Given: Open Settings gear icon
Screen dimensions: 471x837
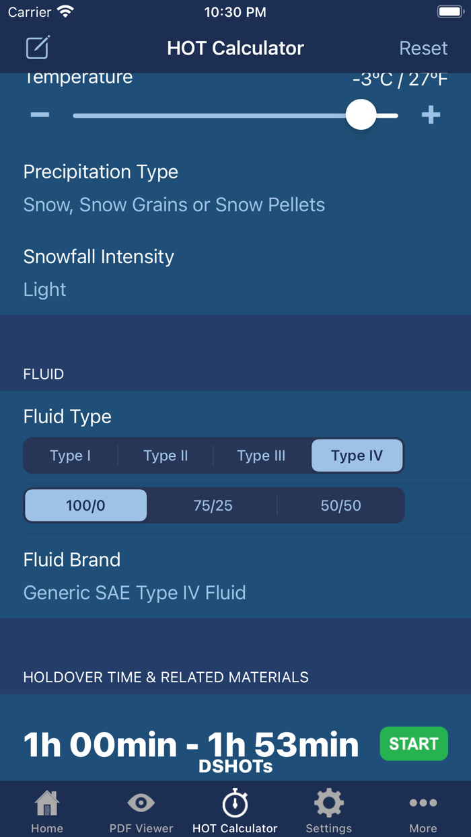Looking at the screenshot, I should pos(328,803).
